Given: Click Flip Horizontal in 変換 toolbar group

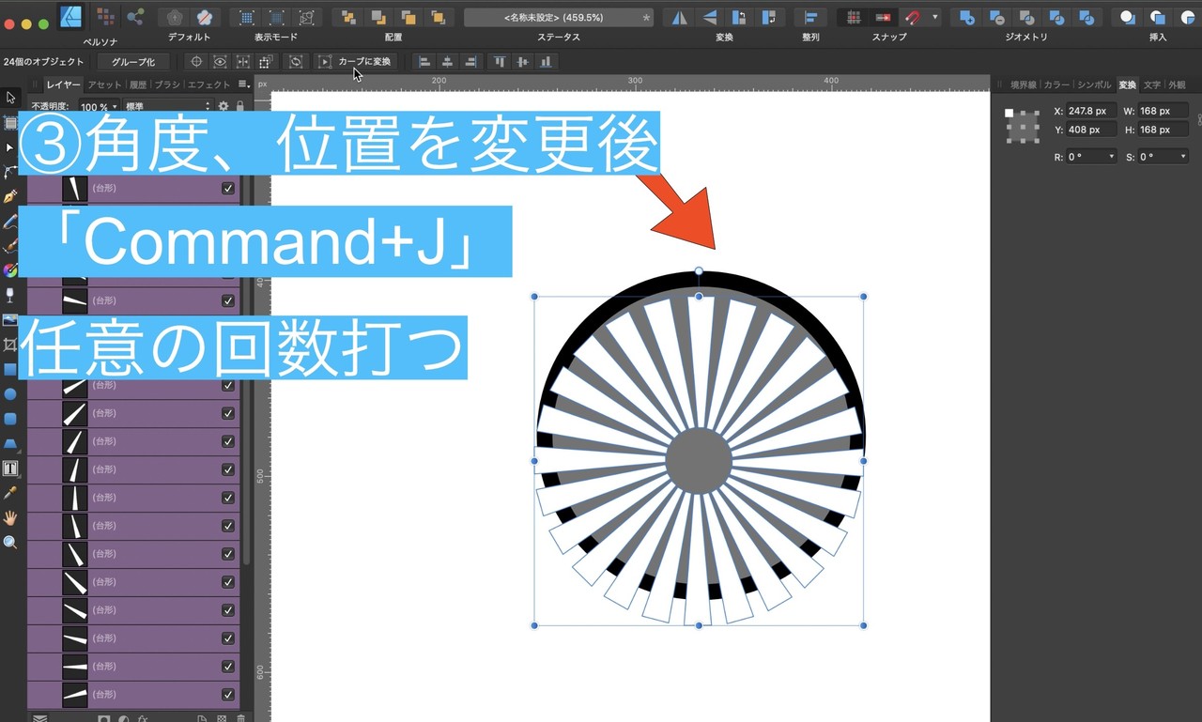Looking at the screenshot, I should (x=678, y=17).
